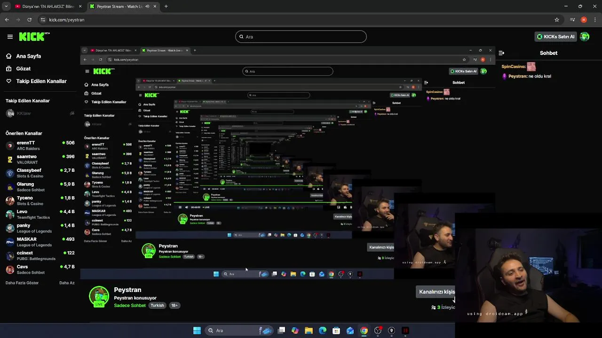The width and height of the screenshot is (602, 338).
Task: Go back using browser back arrow
Action: click(7, 20)
